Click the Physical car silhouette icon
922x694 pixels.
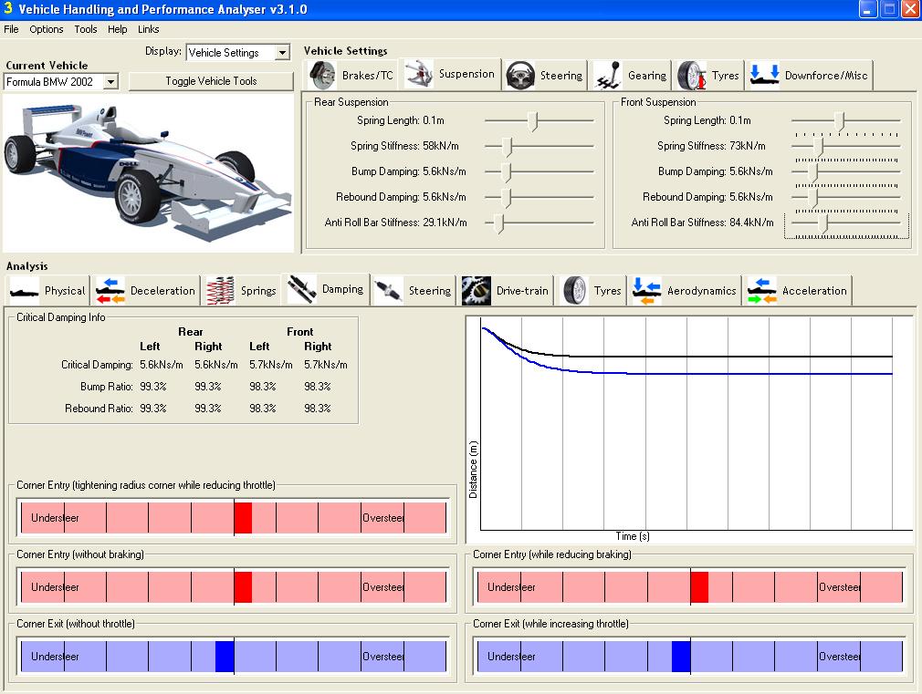pyautogui.click(x=25, y=291)
